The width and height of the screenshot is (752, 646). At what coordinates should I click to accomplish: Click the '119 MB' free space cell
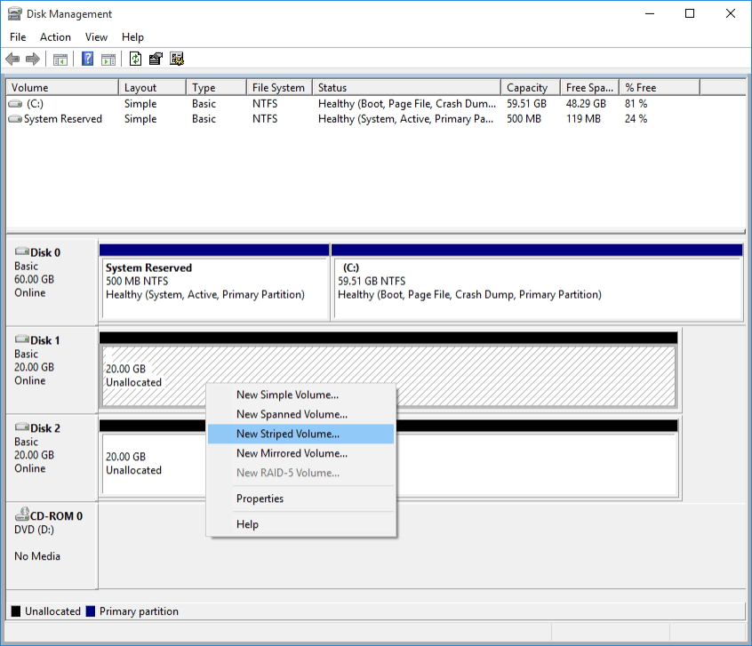[x=583, y=119]
